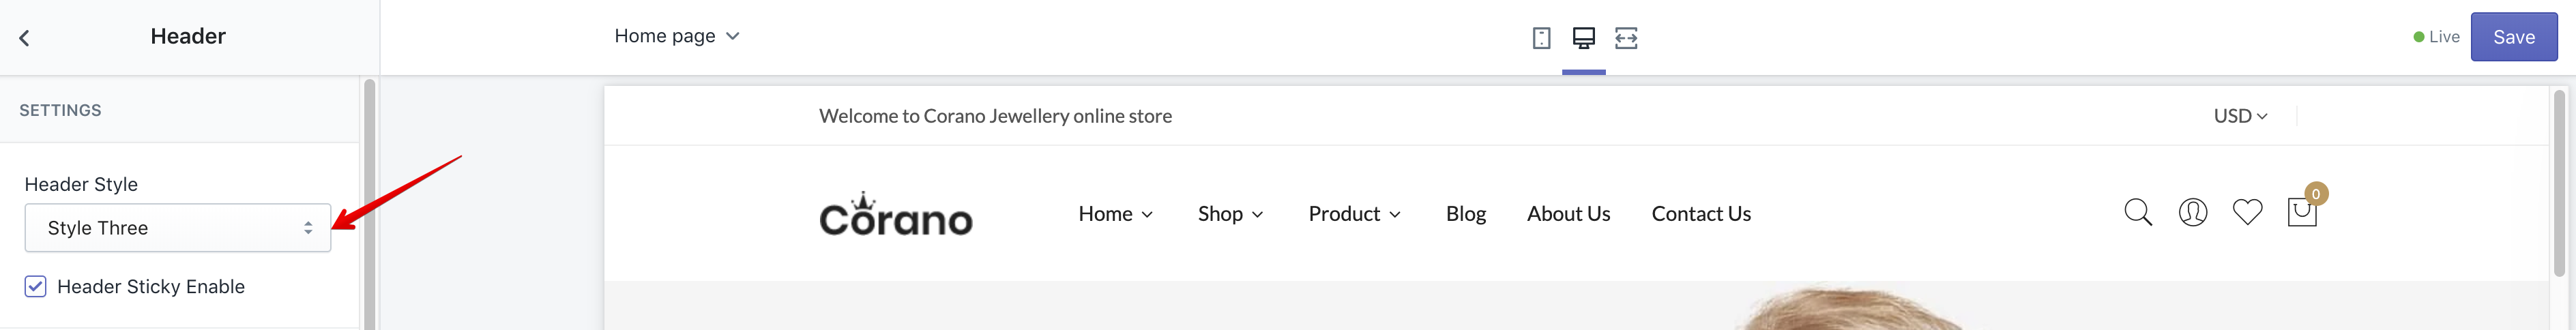Switch to mobile preview icon
The image size is (2576, 330).
(x=1541, y=38)
